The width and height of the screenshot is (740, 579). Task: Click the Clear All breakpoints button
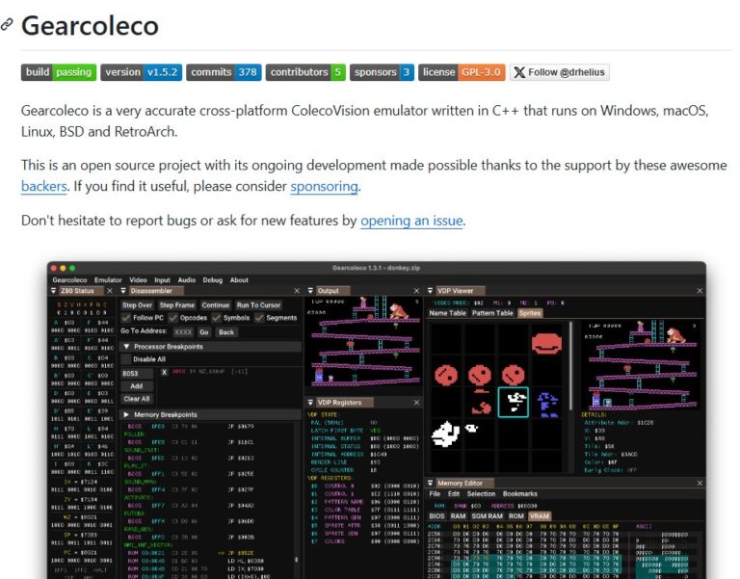pos(137,399)
